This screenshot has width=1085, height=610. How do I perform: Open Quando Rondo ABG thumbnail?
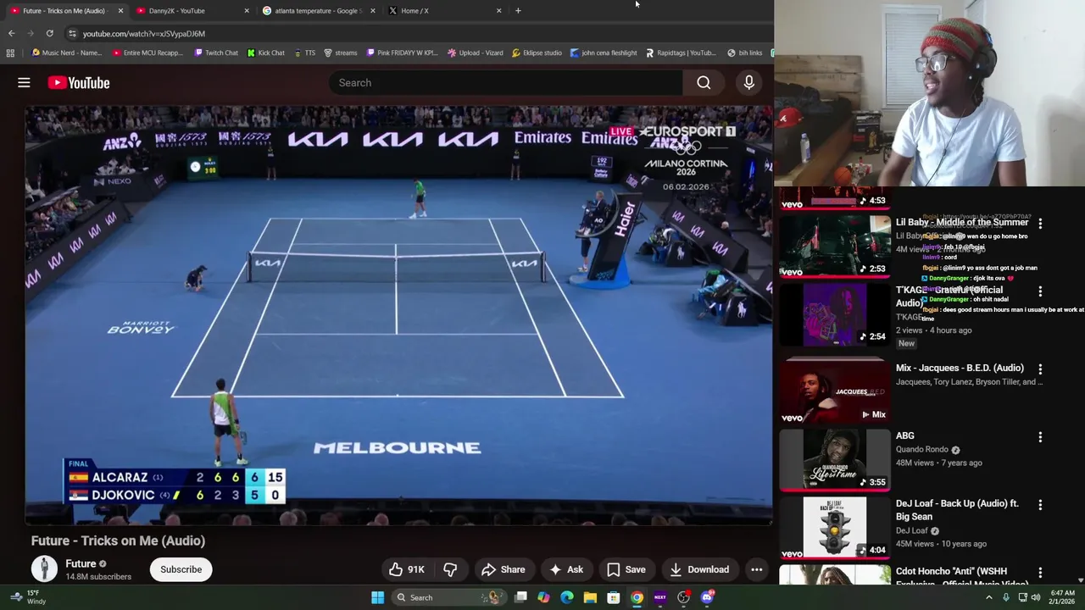click(x=834, y=460)
